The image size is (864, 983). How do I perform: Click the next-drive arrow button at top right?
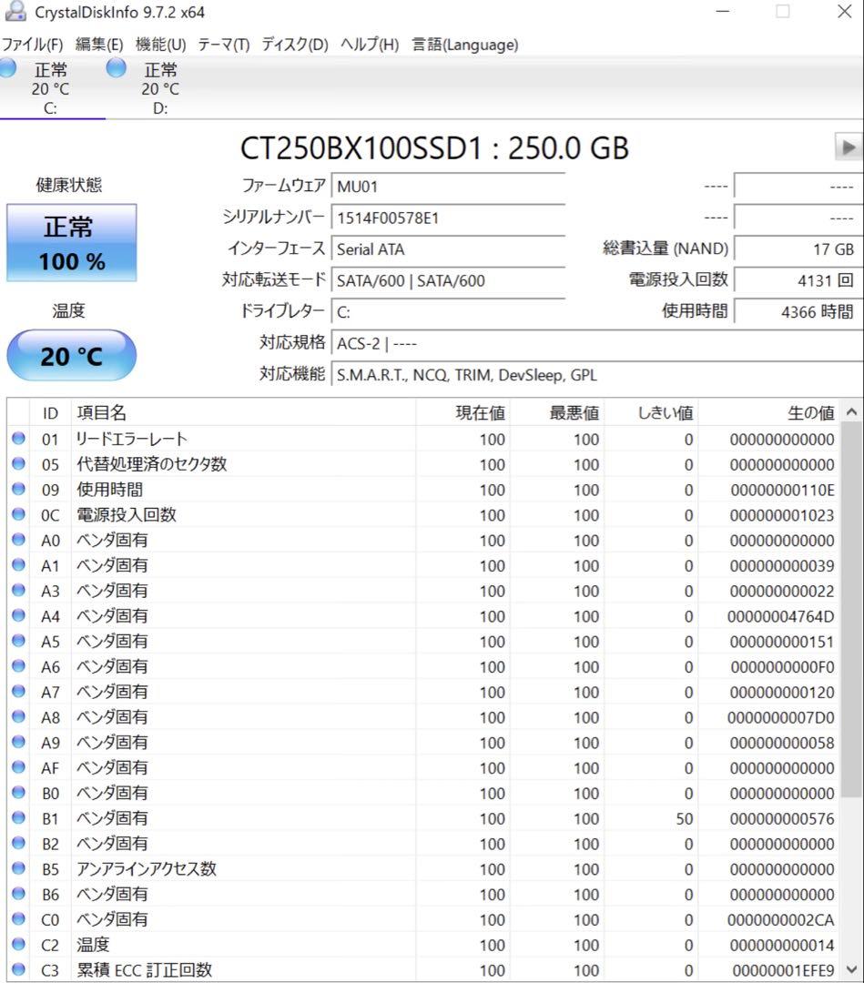point(850,147)
